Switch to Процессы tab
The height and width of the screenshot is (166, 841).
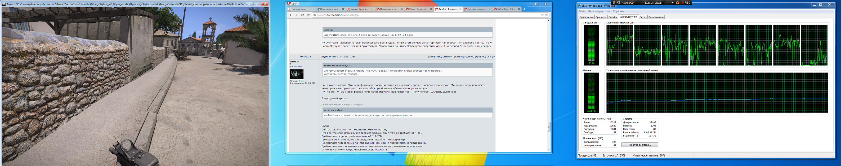click(601, 17)
